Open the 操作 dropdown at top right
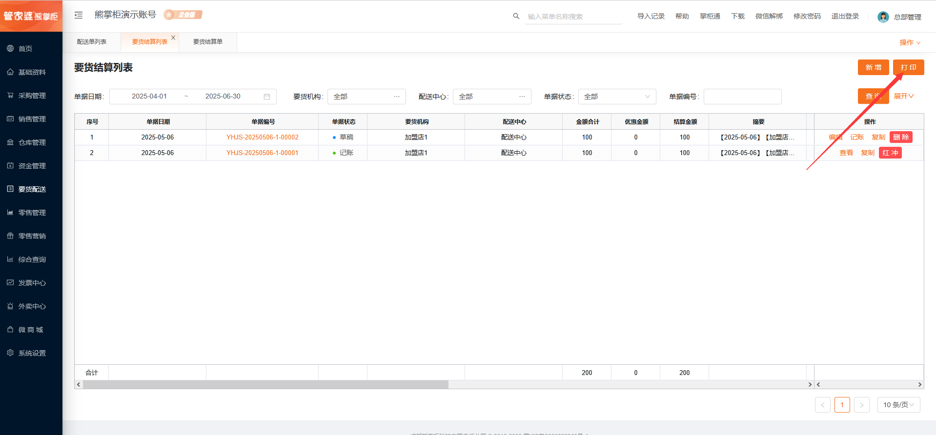Image resolution: width=936 pixels, height=435 pixels. point(910,42)
